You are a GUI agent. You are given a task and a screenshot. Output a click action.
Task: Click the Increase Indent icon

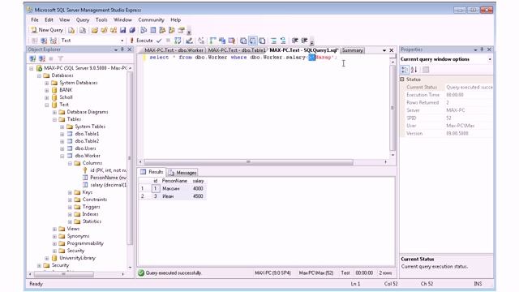pos(304,41)
